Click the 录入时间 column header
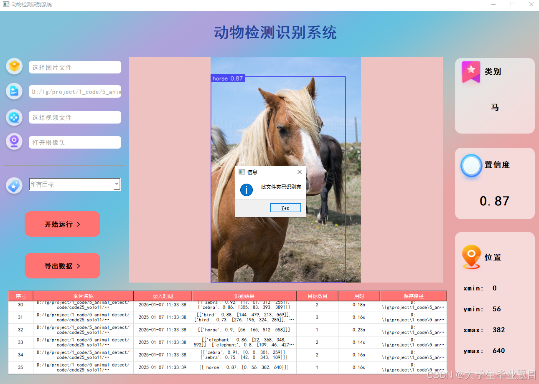This screenshot has height=384, width=539. (x=163, y=296)
